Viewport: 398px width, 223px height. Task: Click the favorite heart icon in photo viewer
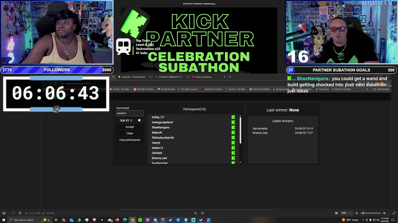[13, 213]
